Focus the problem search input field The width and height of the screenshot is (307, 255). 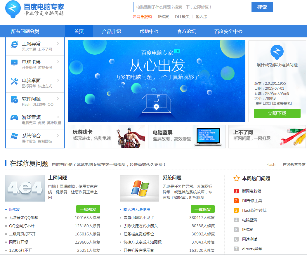[192, 7]
